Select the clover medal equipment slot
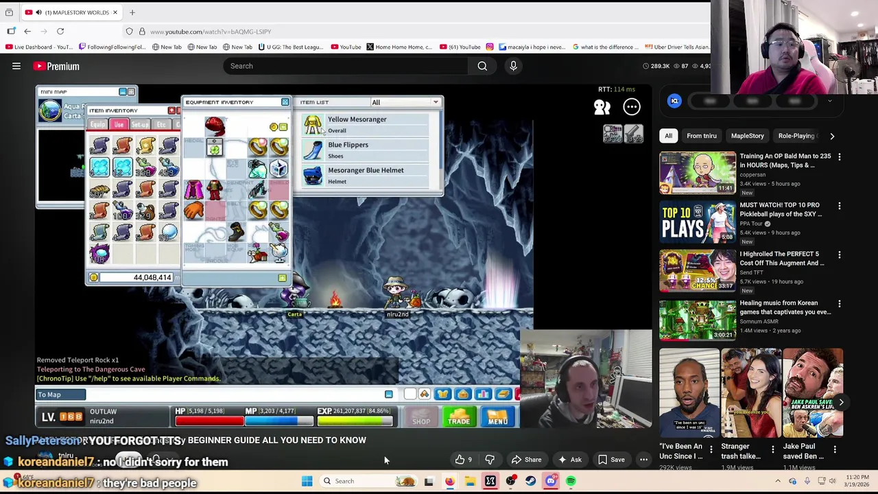878x494 pixels. [215, 148]
